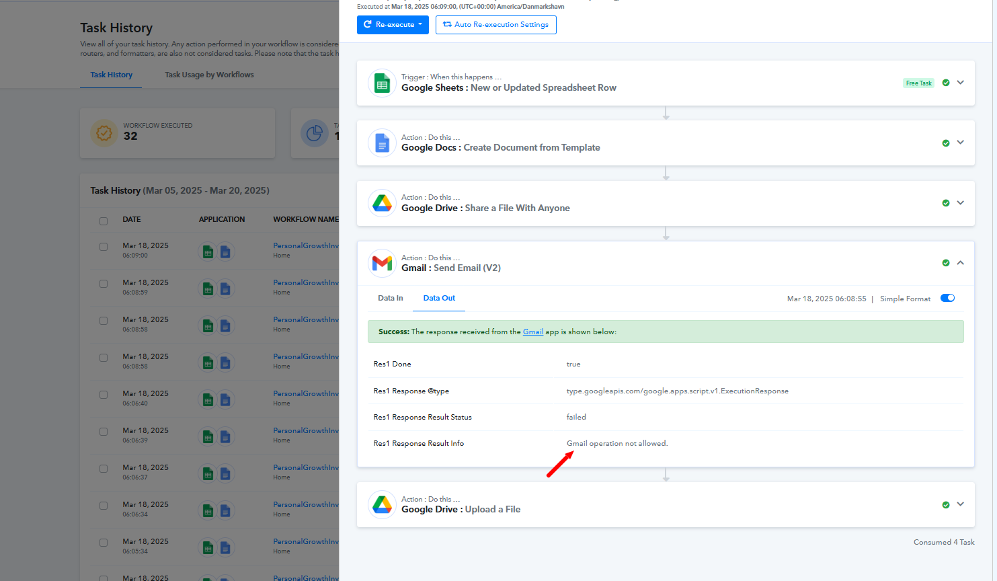Click the Google Drive icon in Share a File step

(382, 203)
